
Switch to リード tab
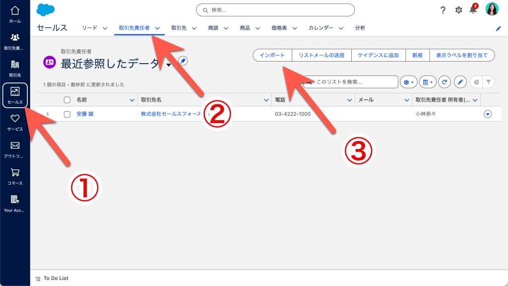tap(90, 28)
